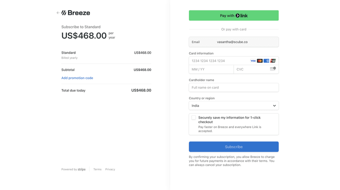
Task: Click the dropdown chevron next to India
Action: click(274, 106)
